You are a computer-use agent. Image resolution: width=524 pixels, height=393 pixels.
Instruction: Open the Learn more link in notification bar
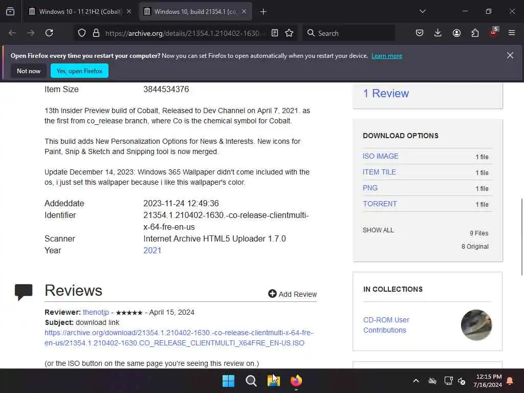pos(387,56)
